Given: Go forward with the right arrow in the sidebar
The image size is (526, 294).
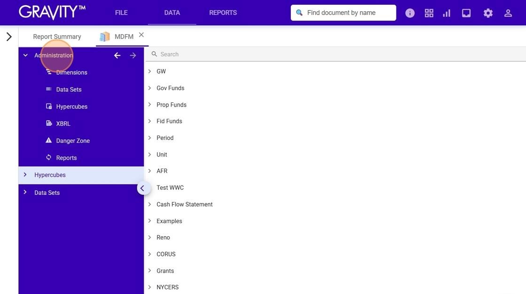Looking at the screenshot, I should pyautogui.click(x=133, y=55).
